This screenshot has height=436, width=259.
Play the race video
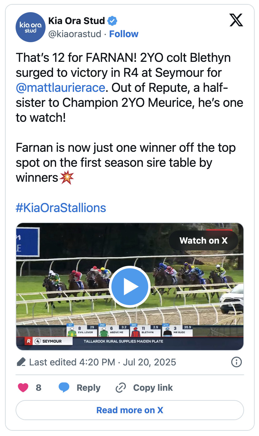pyautogui.click(x=130, y=287)
